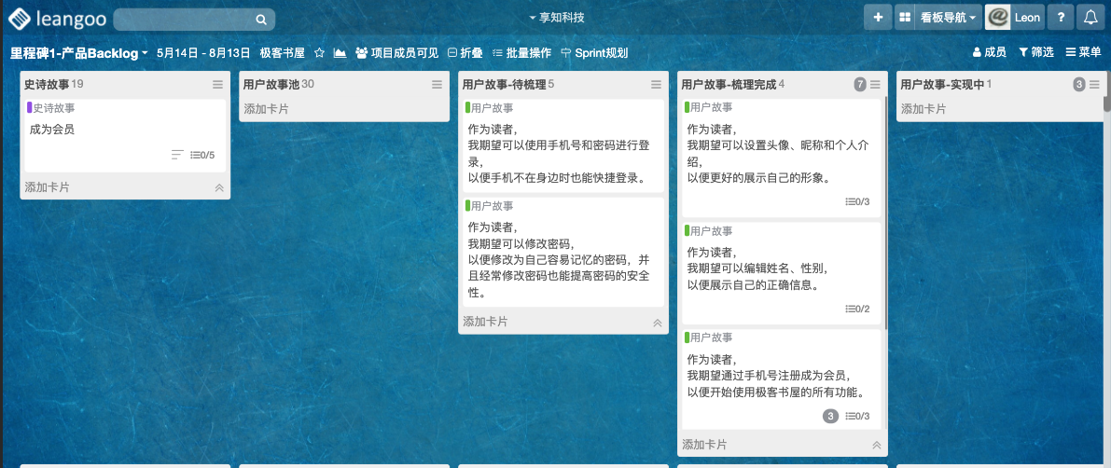Click the search magnifier icon
The image size is (1111, 468).
(261, 19)
